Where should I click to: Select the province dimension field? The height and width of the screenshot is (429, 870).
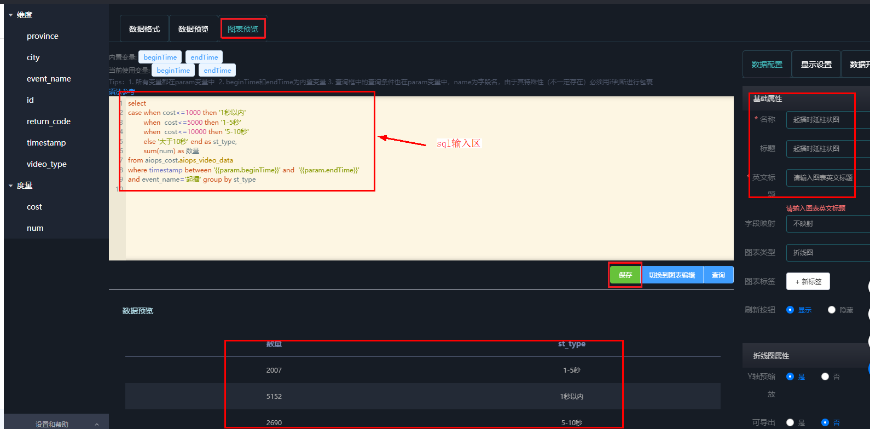point(43,36)
